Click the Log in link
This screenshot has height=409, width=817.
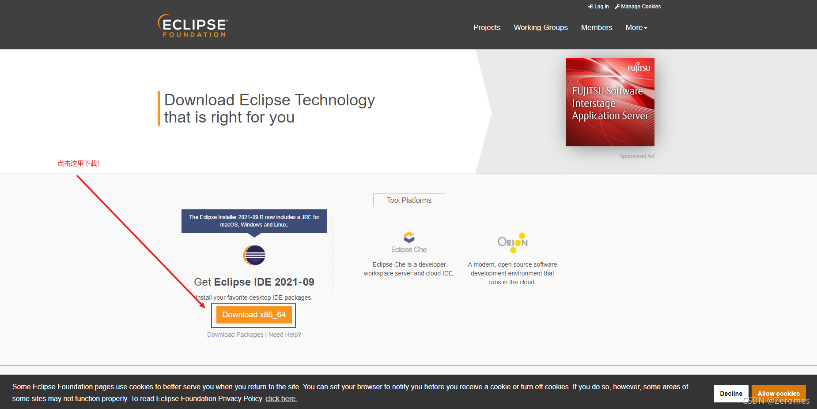click(598, 7)
